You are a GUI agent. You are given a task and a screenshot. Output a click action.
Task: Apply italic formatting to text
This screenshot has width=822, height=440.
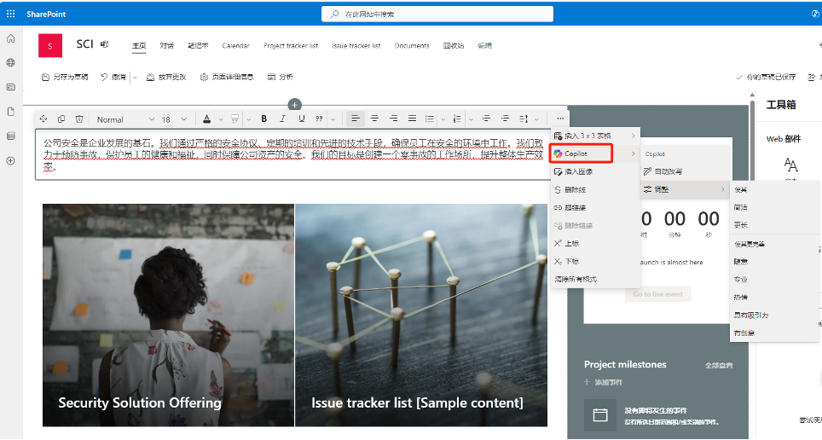[x=283, y=119]
